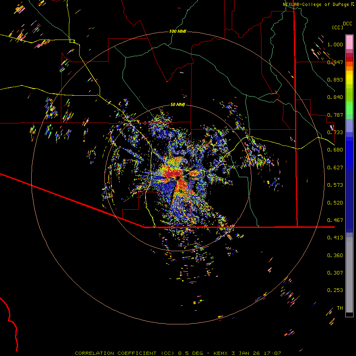This screenshot has height=356, width=356.
Task: Click the 0.947 scale value
Action: pyautogui.click(x=335, y=62)
